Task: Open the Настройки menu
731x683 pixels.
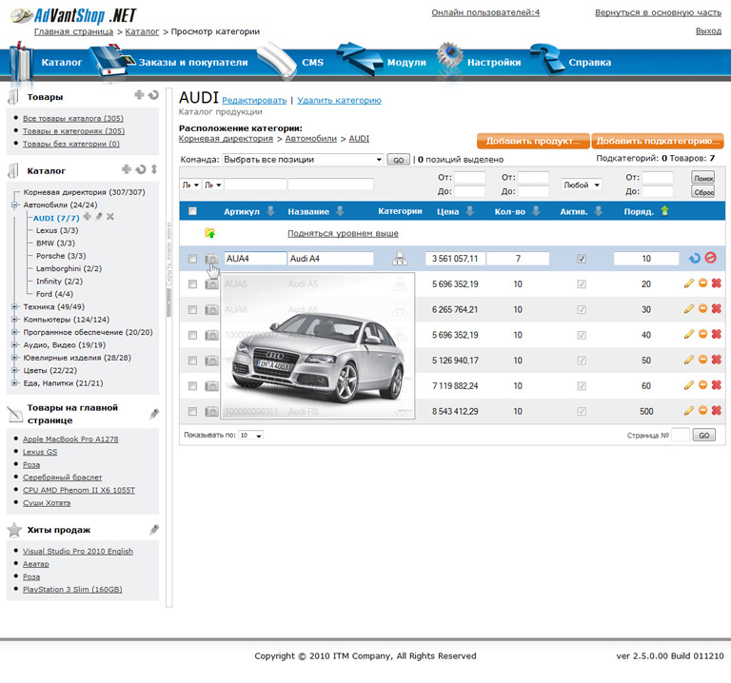Action: [x=494, y=63]
